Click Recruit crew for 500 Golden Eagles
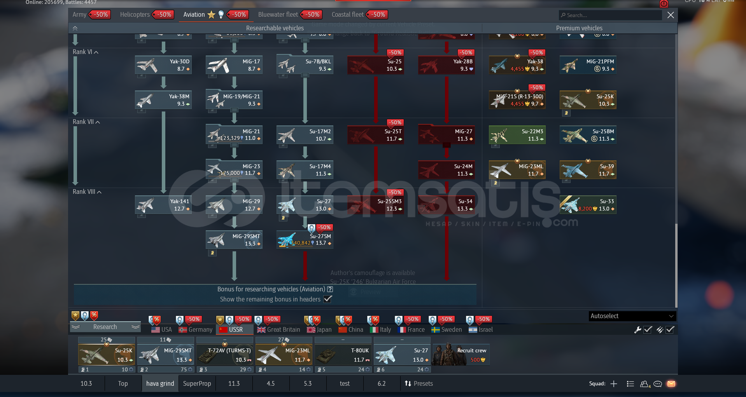 (461, 355)
